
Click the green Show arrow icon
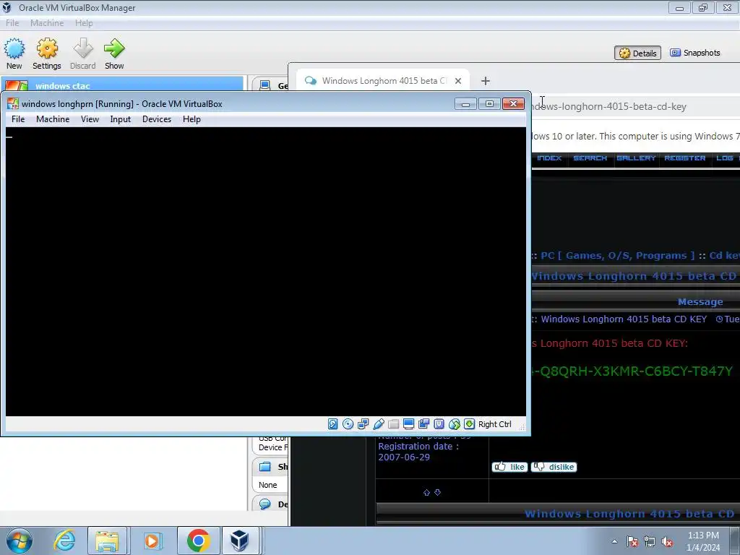click(x=114, y=48)
